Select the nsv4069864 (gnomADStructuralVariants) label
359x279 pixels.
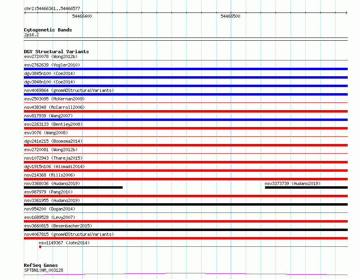(69, 90)
